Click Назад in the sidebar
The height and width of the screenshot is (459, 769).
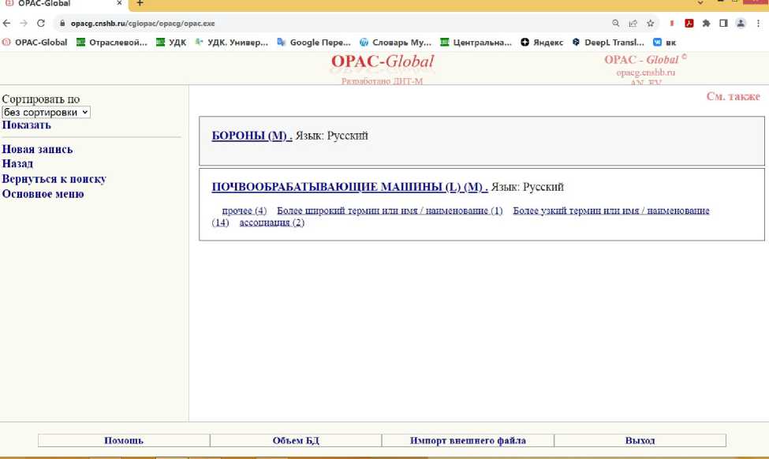tap(17, 163)
